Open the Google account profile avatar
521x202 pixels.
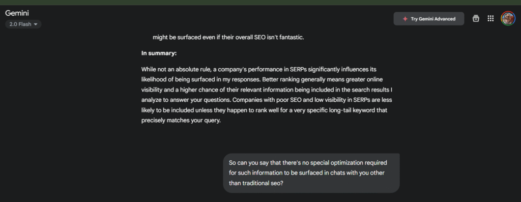click(x=508, y=19)
